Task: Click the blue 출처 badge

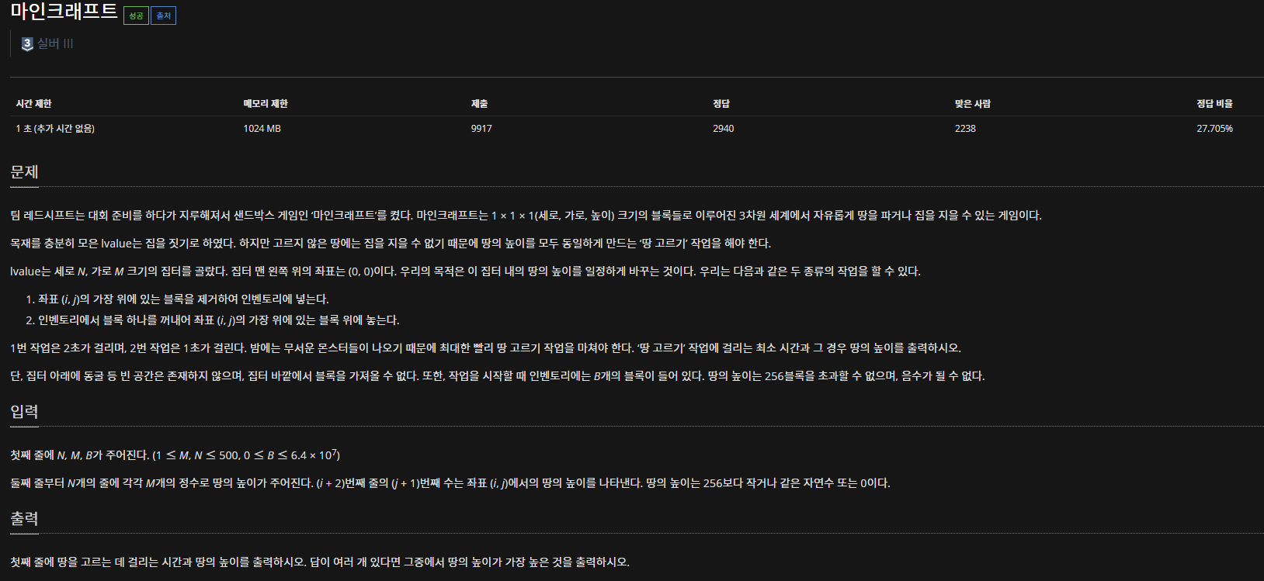Action: click(x=163, y=16)
